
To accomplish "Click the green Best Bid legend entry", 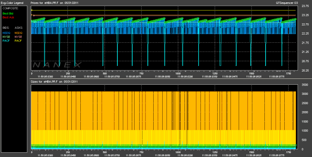I will [x=8, y=14].
